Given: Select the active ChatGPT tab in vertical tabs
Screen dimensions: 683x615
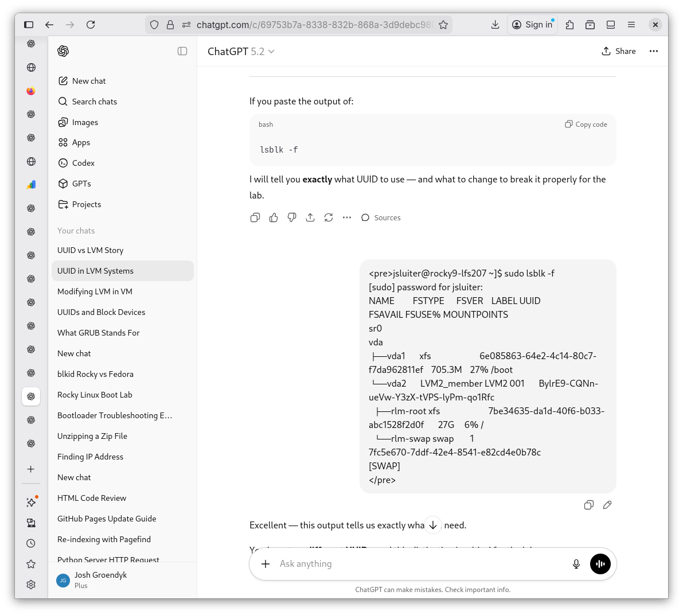Looking at the screenshot, I should 31,396.
